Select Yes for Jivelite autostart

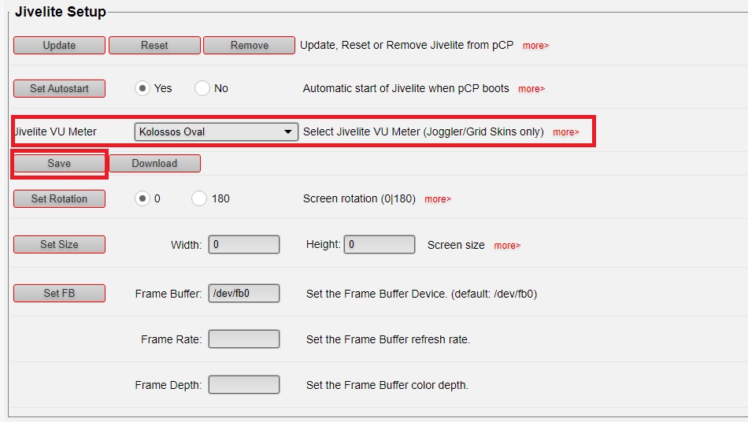coord(143,88)
